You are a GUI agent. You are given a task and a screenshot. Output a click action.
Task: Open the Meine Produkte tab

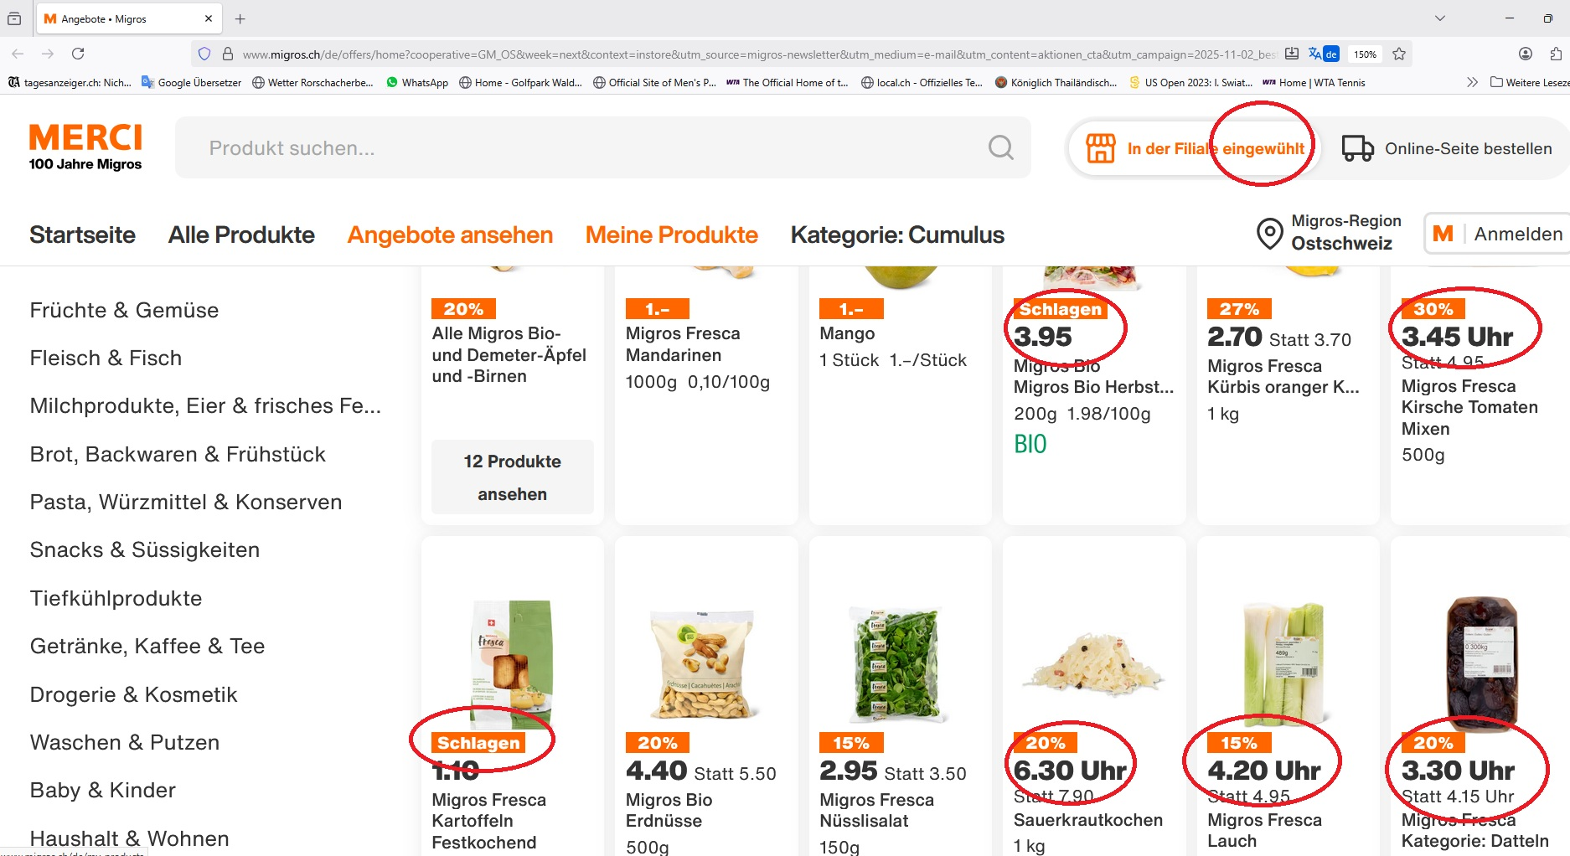click(671, 235)
